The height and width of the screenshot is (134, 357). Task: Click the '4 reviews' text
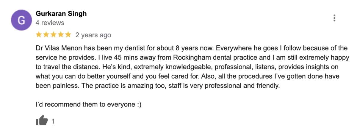point(50,23)
